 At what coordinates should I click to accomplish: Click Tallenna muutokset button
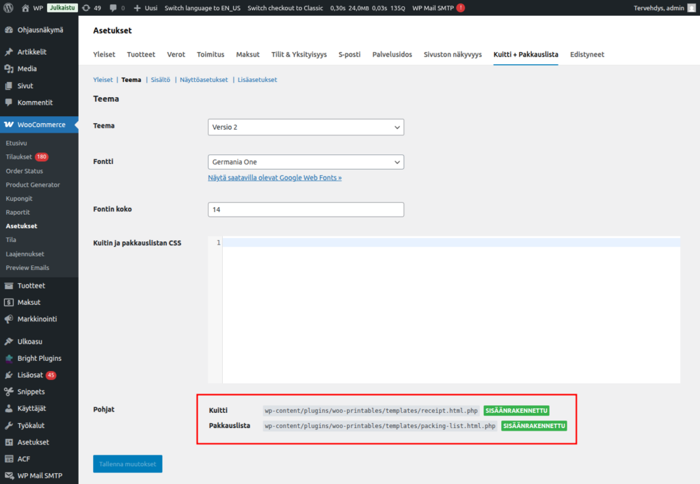[x=128, y=464]
